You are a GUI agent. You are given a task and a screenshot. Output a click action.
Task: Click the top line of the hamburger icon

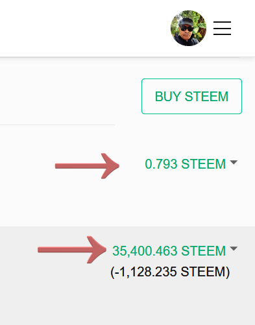coord(222,22)
